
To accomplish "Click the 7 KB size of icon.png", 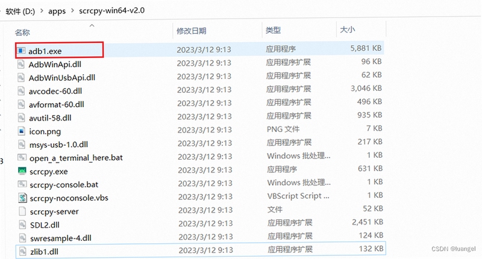I will (374, 128).
